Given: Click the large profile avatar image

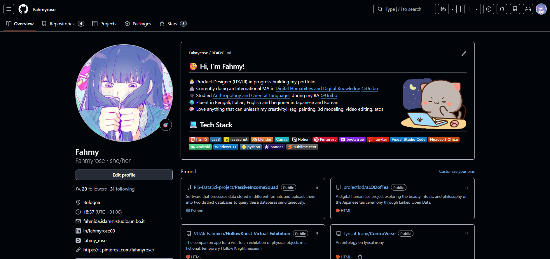Looking at the screenshot, I should point(124,93).
